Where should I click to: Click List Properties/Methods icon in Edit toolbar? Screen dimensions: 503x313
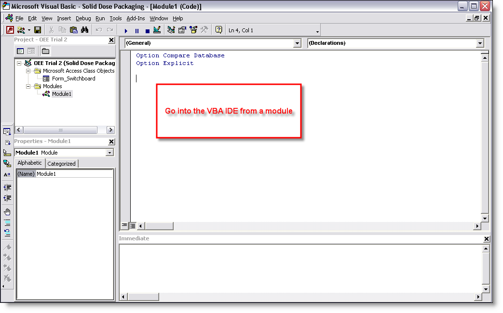coord(7,131)
